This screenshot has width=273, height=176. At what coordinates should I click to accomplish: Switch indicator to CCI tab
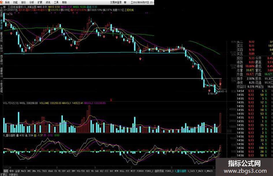[107, 171]
